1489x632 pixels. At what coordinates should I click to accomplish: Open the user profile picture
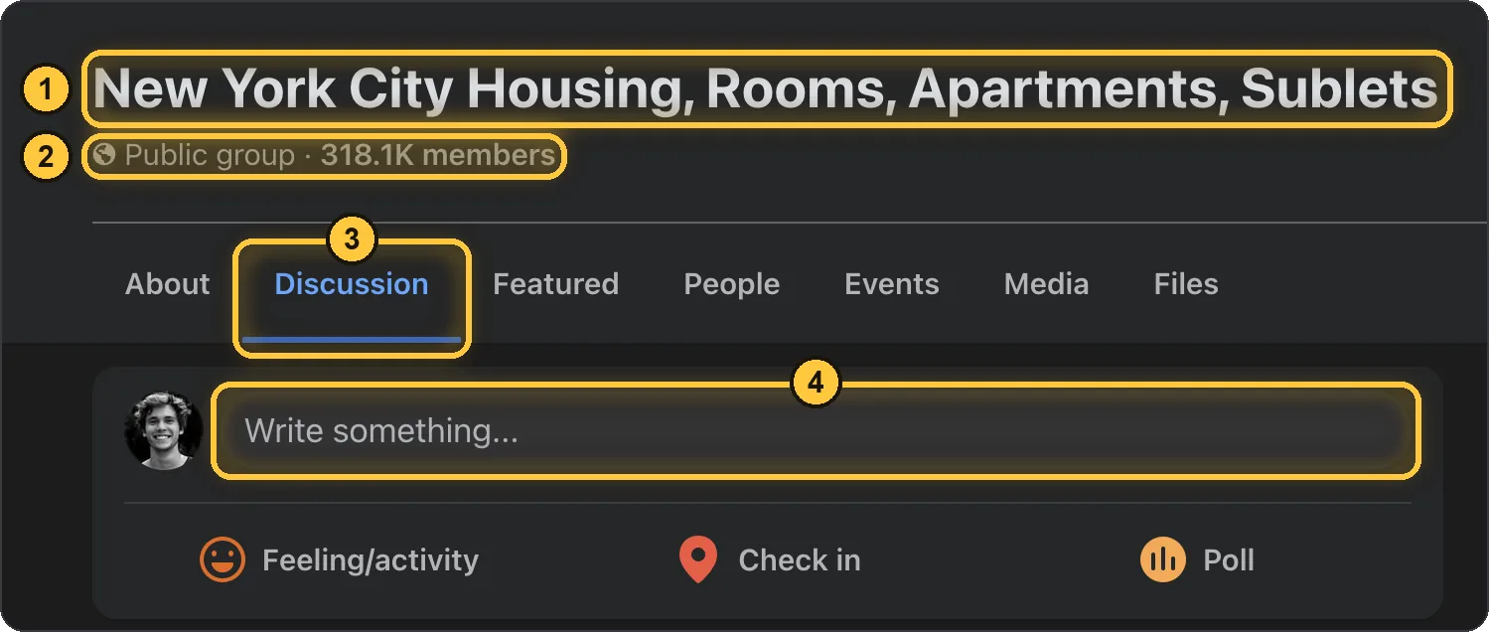tap(164, 430)
